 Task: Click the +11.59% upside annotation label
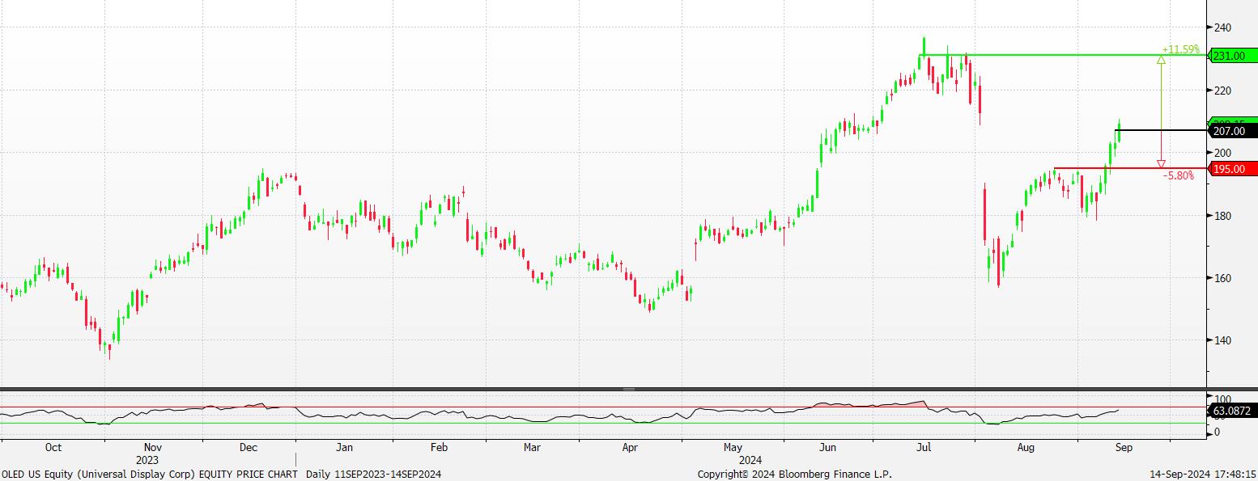point(1180,49)
